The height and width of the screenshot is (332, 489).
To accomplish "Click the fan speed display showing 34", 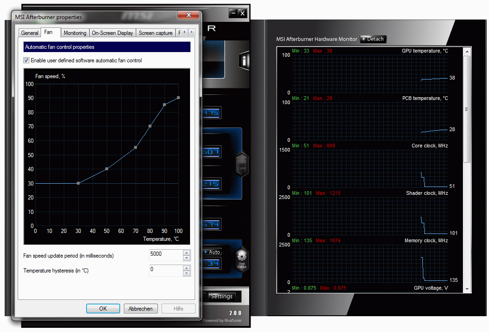I will [x=212, y=264].
